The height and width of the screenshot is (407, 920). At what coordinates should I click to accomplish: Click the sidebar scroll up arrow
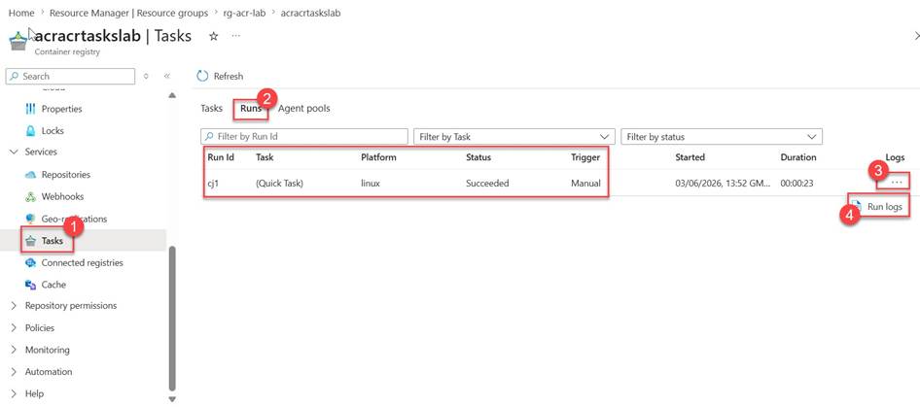(x=172, y=95)
